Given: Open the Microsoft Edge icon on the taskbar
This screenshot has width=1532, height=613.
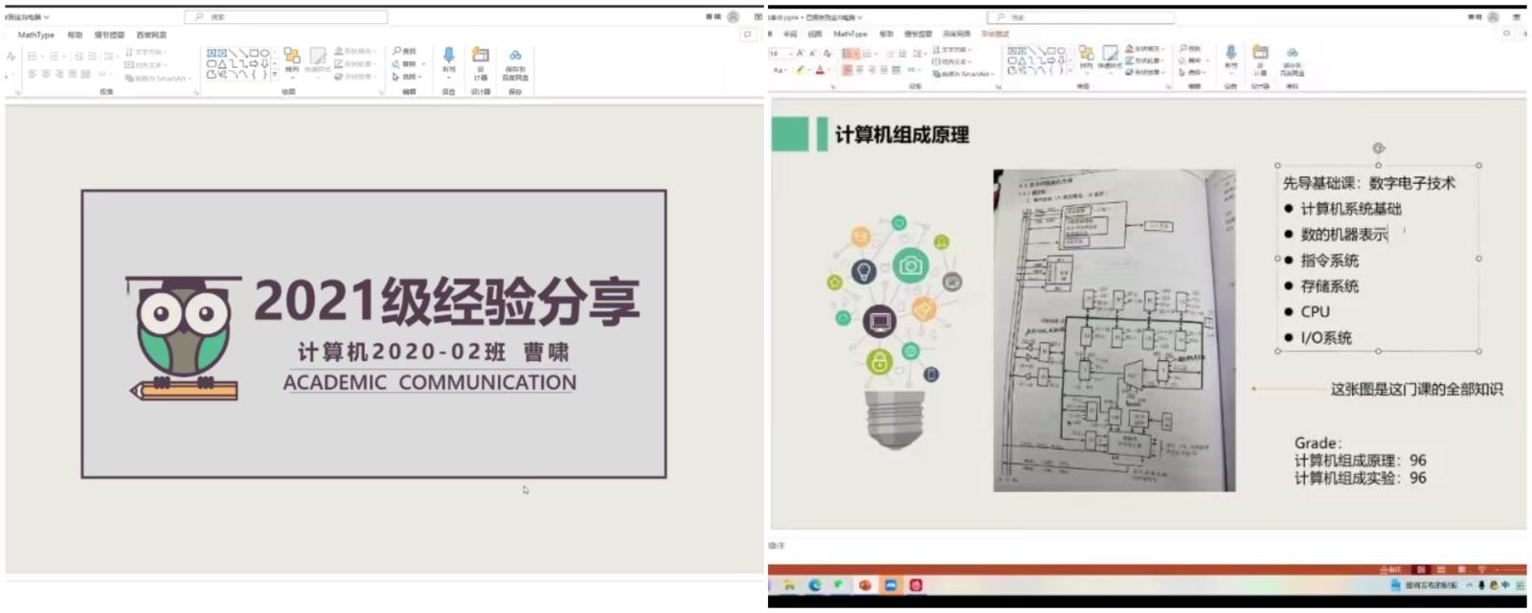Looking at the screenshot, I should point(815,585).
